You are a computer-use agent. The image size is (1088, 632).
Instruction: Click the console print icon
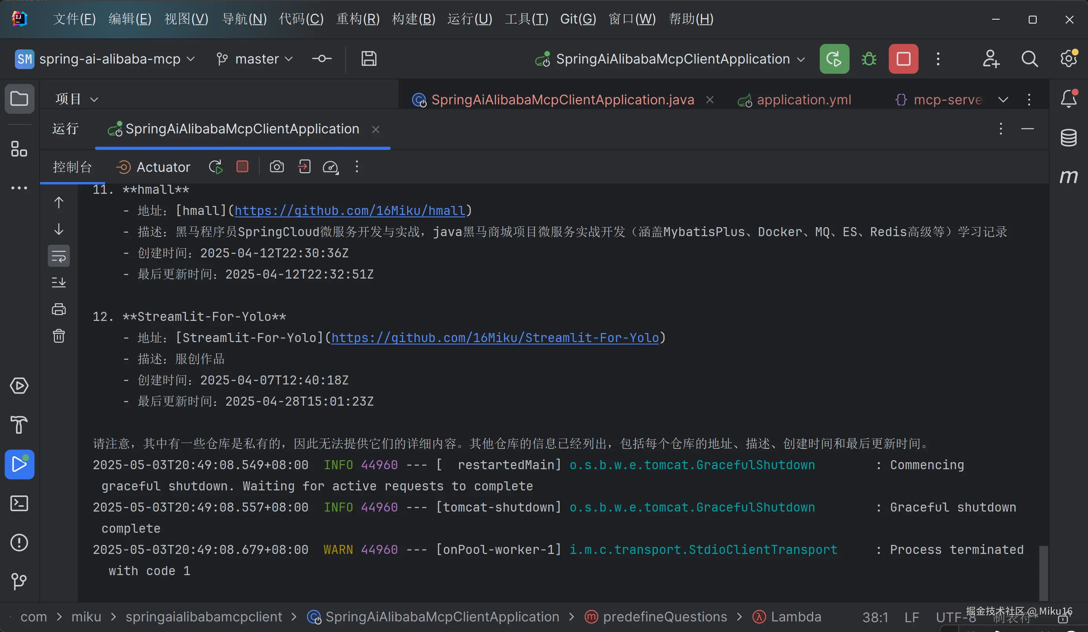click(x=59, y=309)
